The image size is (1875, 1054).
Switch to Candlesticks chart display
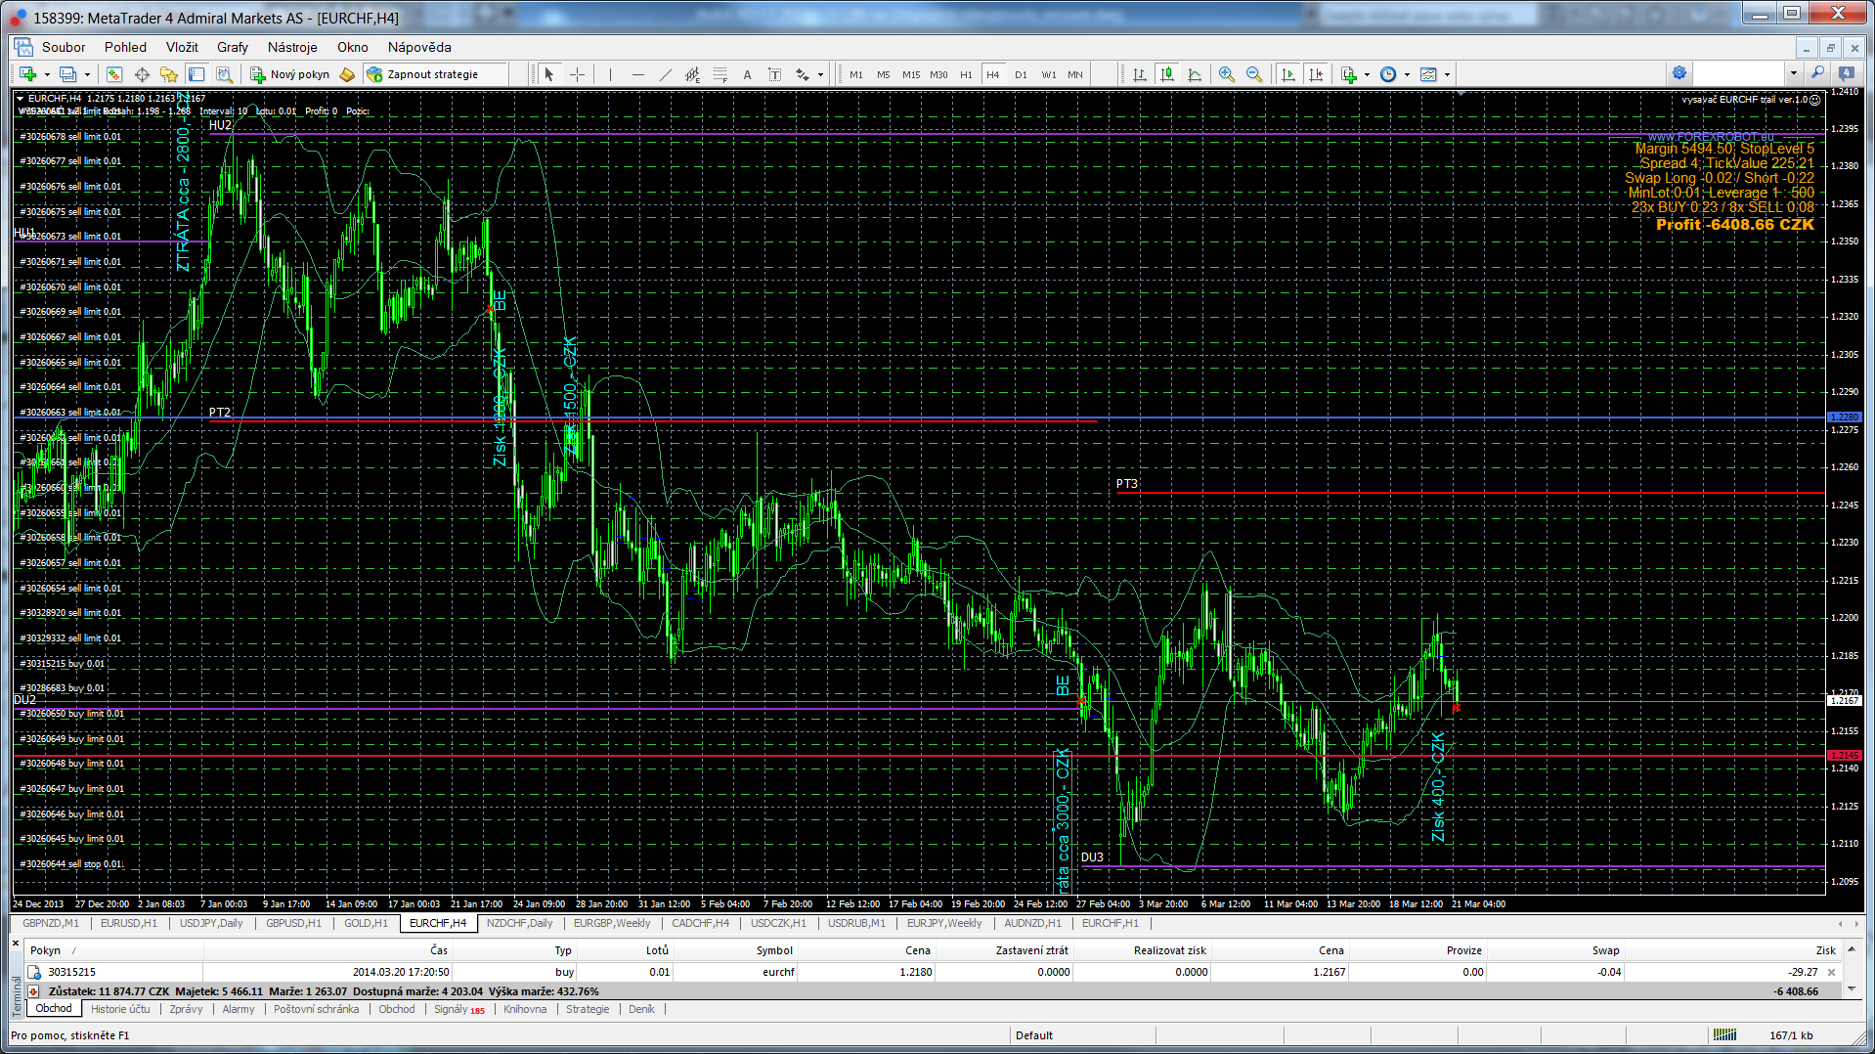(1167, 74)
